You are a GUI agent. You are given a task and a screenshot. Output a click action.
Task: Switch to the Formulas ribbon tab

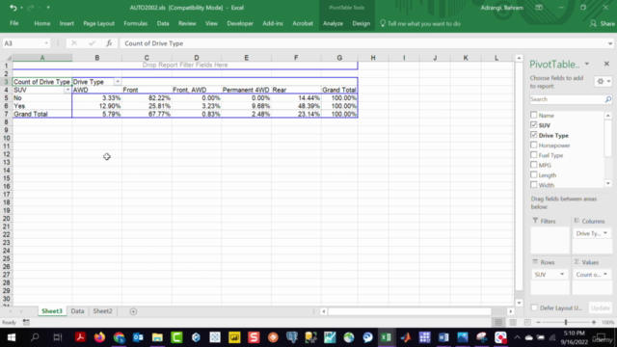135,23
